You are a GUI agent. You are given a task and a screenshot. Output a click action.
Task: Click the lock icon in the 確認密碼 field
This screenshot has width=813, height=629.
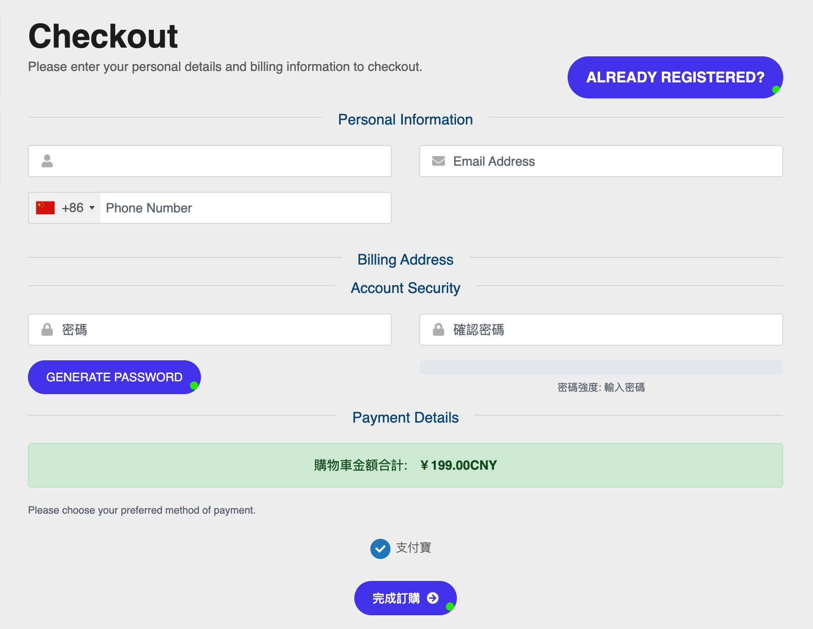[439, 330]
